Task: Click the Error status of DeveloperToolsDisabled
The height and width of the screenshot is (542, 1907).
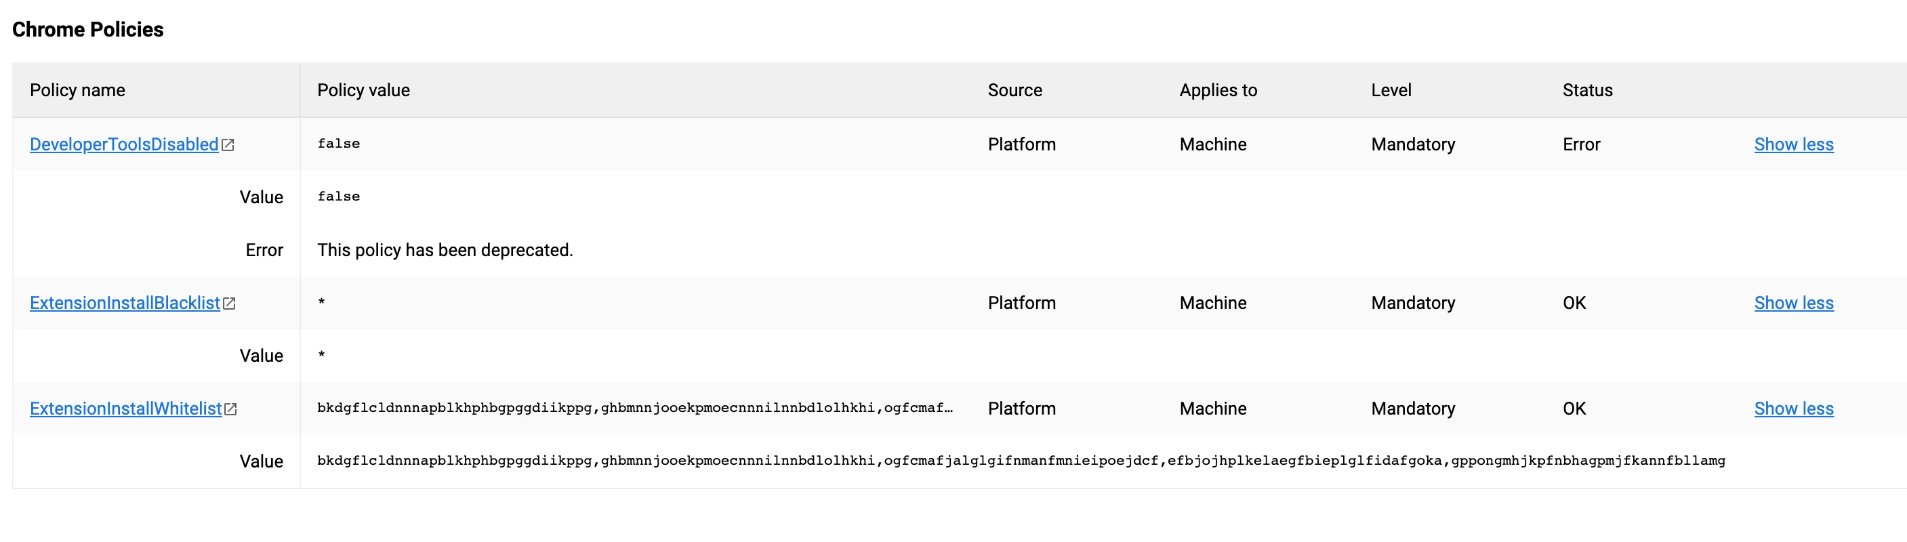Action: click(1581, 144)
